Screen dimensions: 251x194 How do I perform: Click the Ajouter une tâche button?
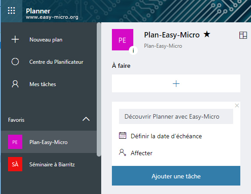click(176, 176)
